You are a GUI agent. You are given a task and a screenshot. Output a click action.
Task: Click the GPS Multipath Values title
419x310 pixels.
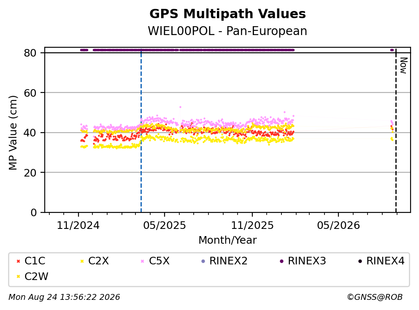[x=227, y=14]
